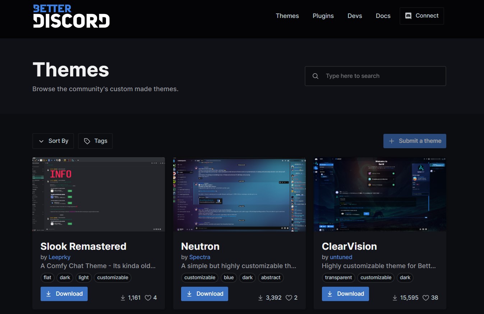Click the heart icon on Neutron
484x314 pixels.
click(x=289, y=297)
